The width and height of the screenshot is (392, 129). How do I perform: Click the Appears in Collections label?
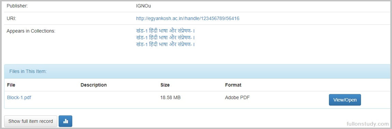31,31
